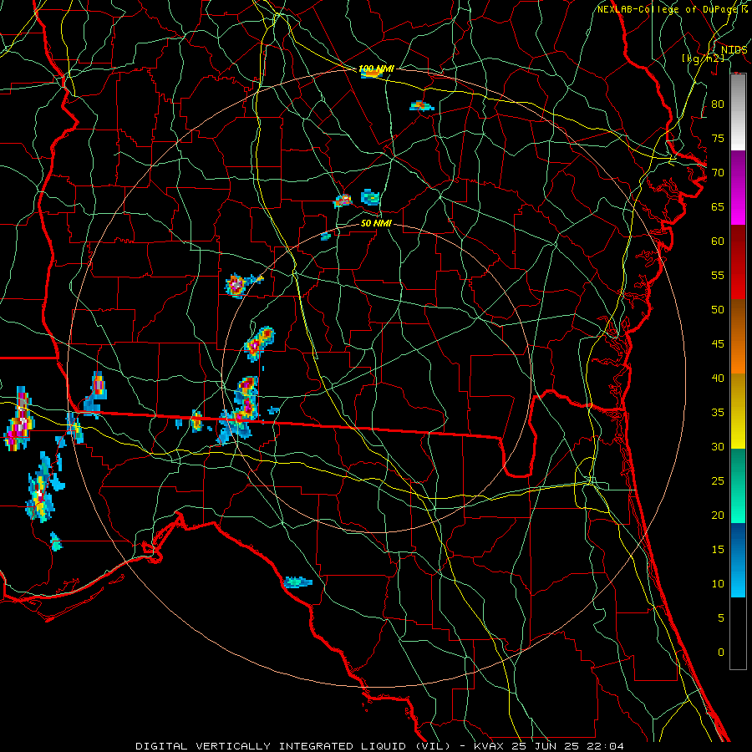Click the 65 value on the color scale
The height and width of the screenshot is (752, 752).
click(718, 206)
